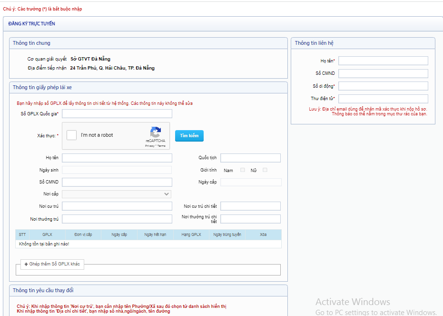Screen dimensions: 443x316
Task: Click Số CMND field in contact info
Action: pos(384,73)
